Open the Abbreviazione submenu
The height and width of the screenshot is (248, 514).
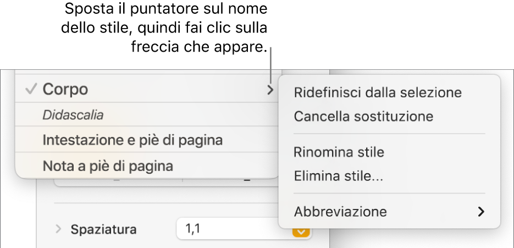(341, 212)
